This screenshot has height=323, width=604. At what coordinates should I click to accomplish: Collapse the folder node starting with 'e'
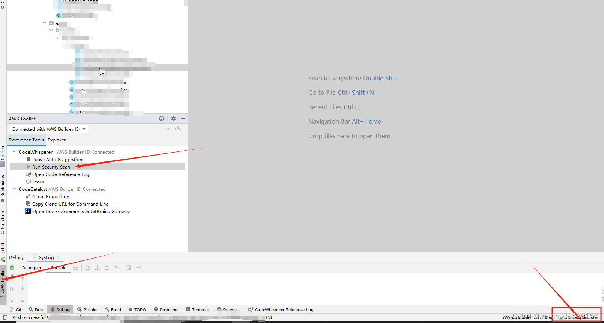pyautogui.click(x=44, y=23)
